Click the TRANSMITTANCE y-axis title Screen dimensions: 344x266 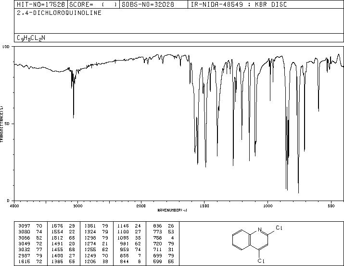click(x=1, y=124)
